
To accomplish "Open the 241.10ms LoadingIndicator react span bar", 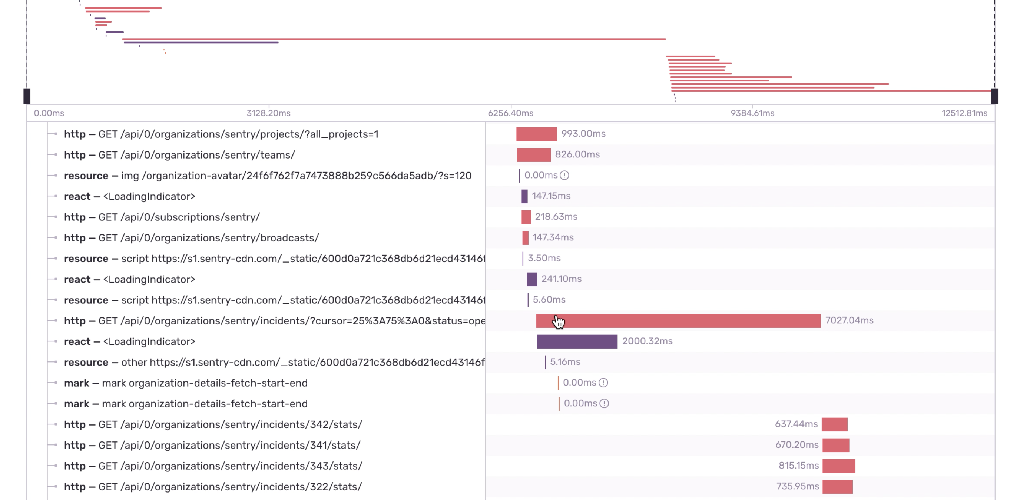I will (x=532, y=279).
